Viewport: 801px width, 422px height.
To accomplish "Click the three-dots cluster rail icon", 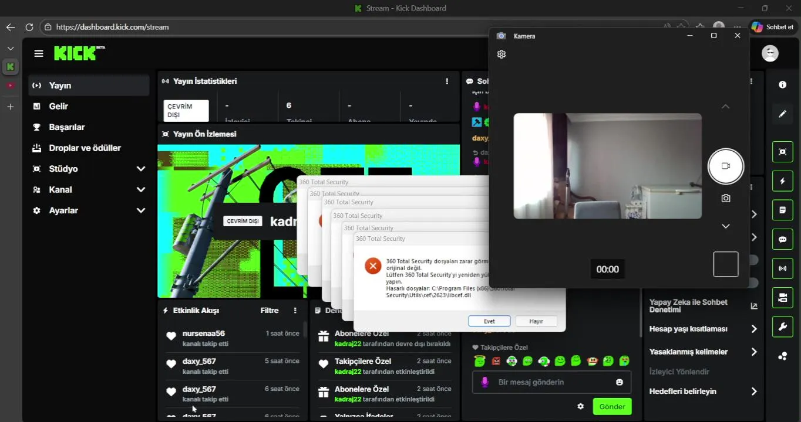I will (x=782, y=356).
